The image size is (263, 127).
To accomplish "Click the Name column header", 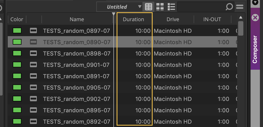I will click(x=77, y=19).
